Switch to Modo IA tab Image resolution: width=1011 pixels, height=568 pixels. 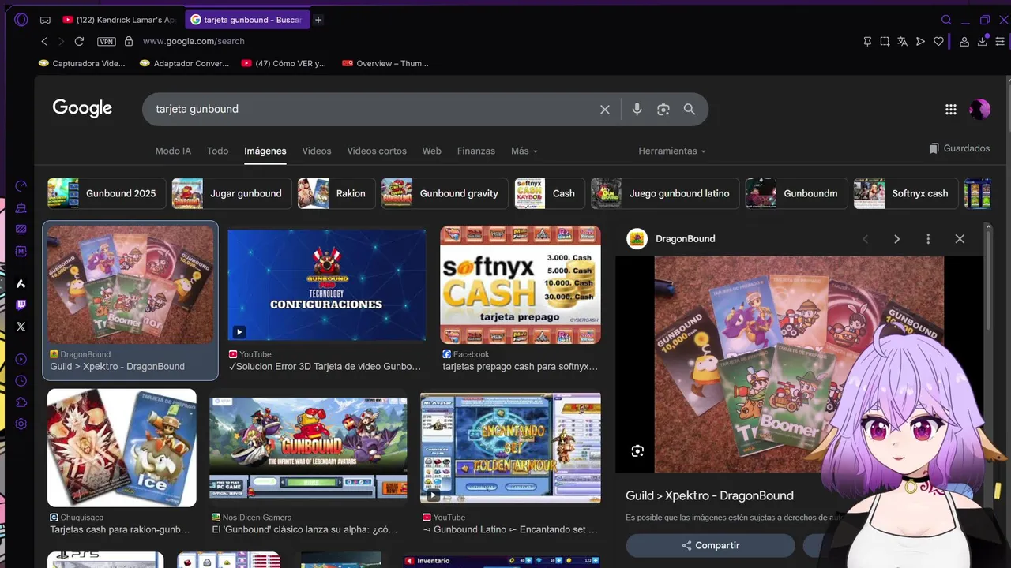coord(173,151)
